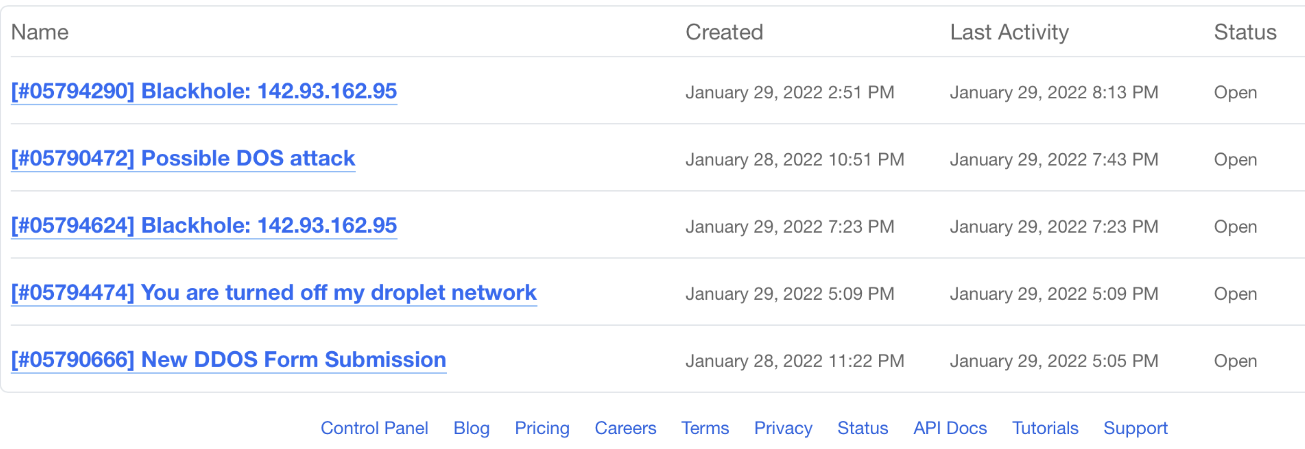Open the Careers footer link
Viewport: 1305px width, 449px height.
tap(625, 428)
